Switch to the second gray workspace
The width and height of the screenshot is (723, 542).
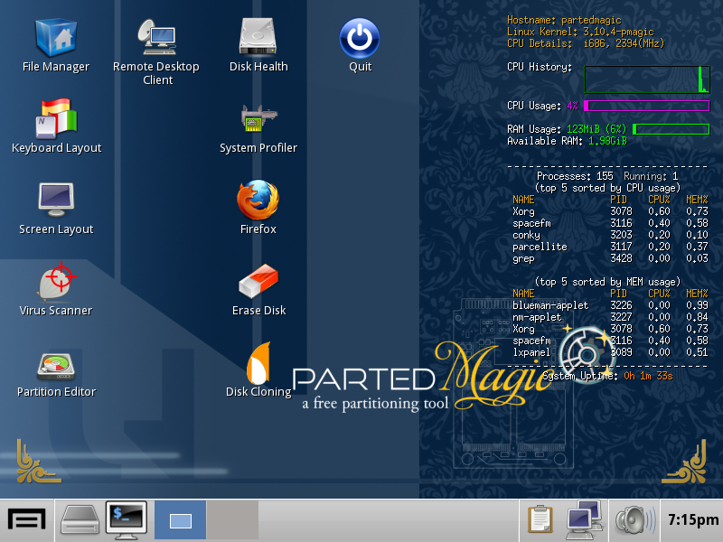coord(232,520)
